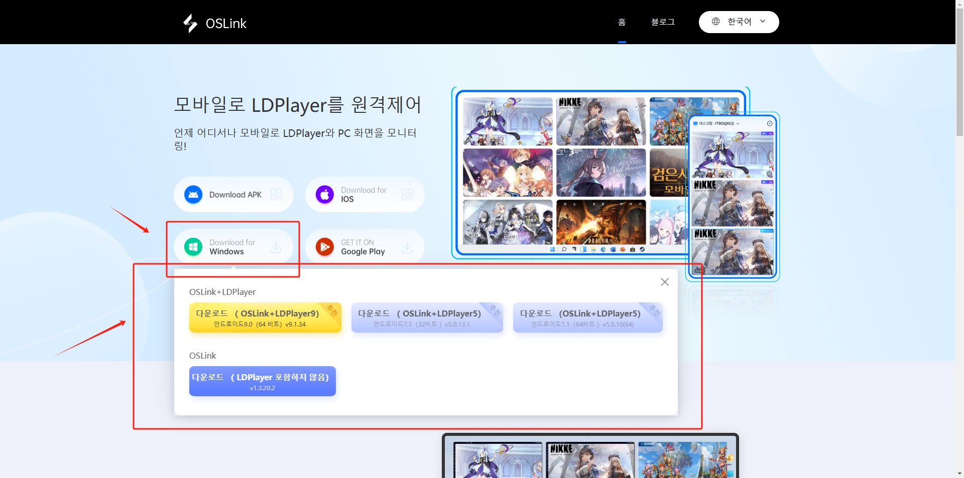Download OSLink+LDPlayer5 64-bit v5.0.10(64)

coord(587,317)
